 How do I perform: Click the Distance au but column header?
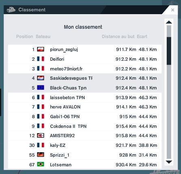(118, 36)
